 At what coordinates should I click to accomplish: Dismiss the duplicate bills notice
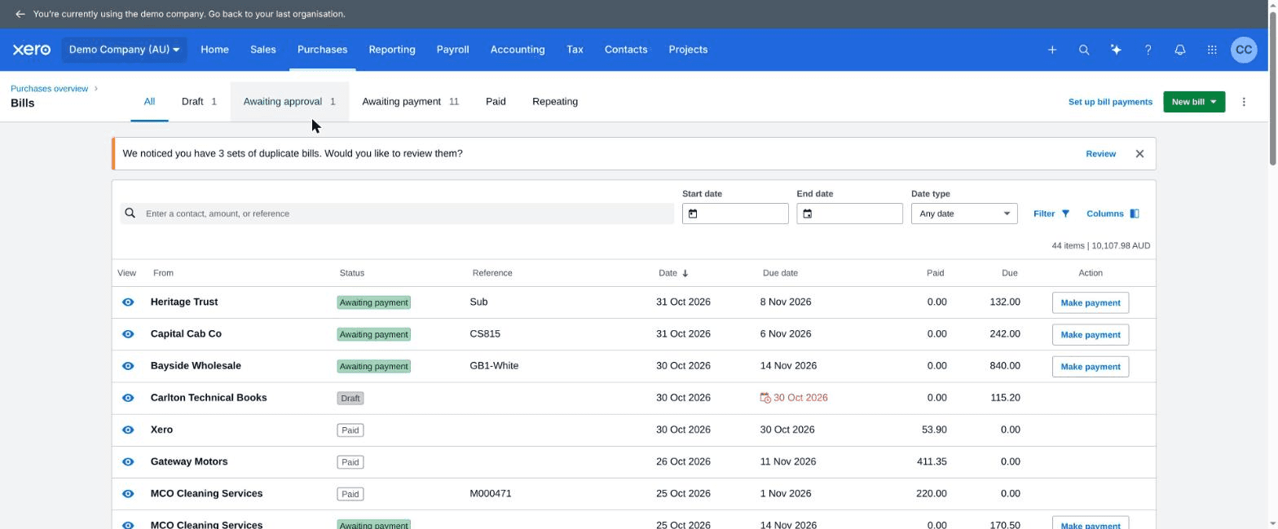coord(1139,153)
